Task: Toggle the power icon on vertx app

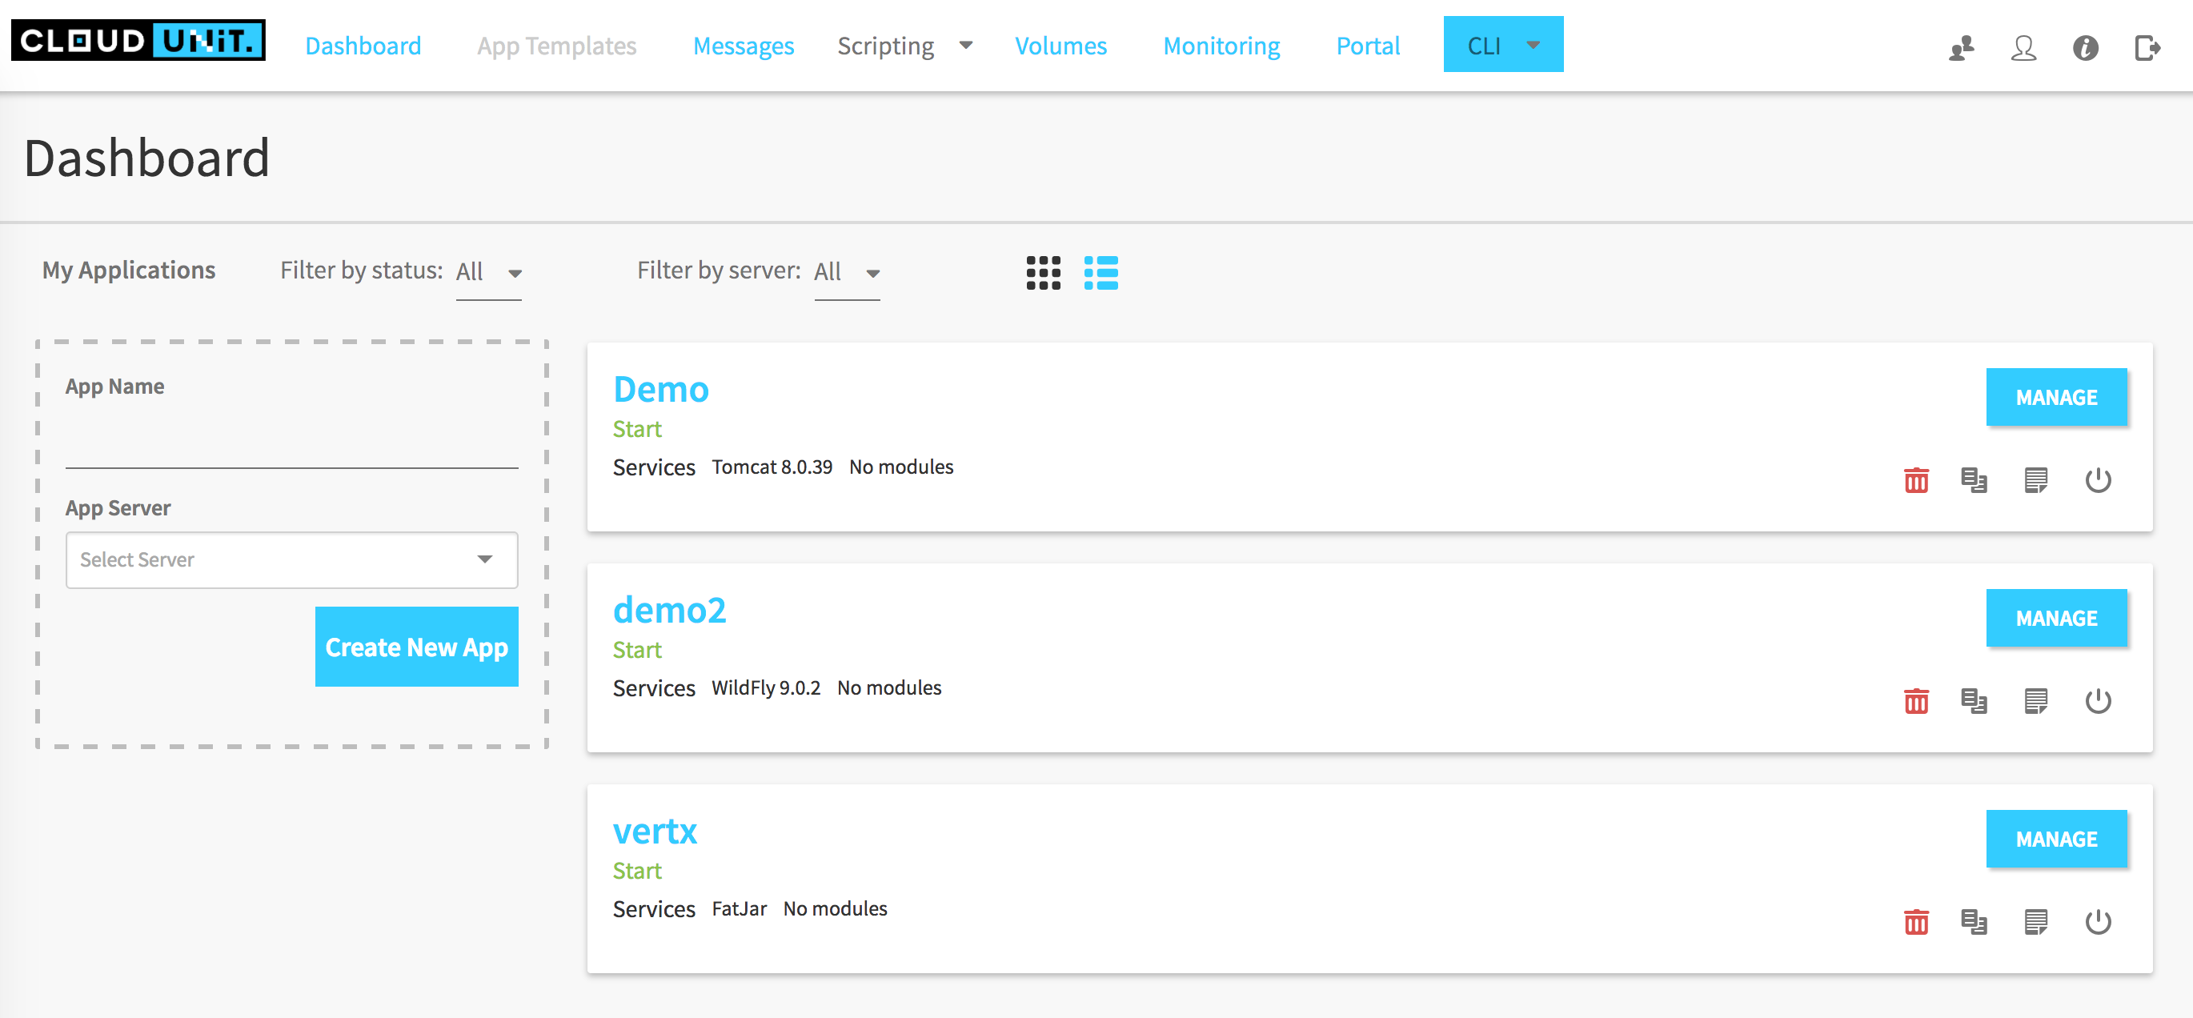Action: tap(2099, 921)
